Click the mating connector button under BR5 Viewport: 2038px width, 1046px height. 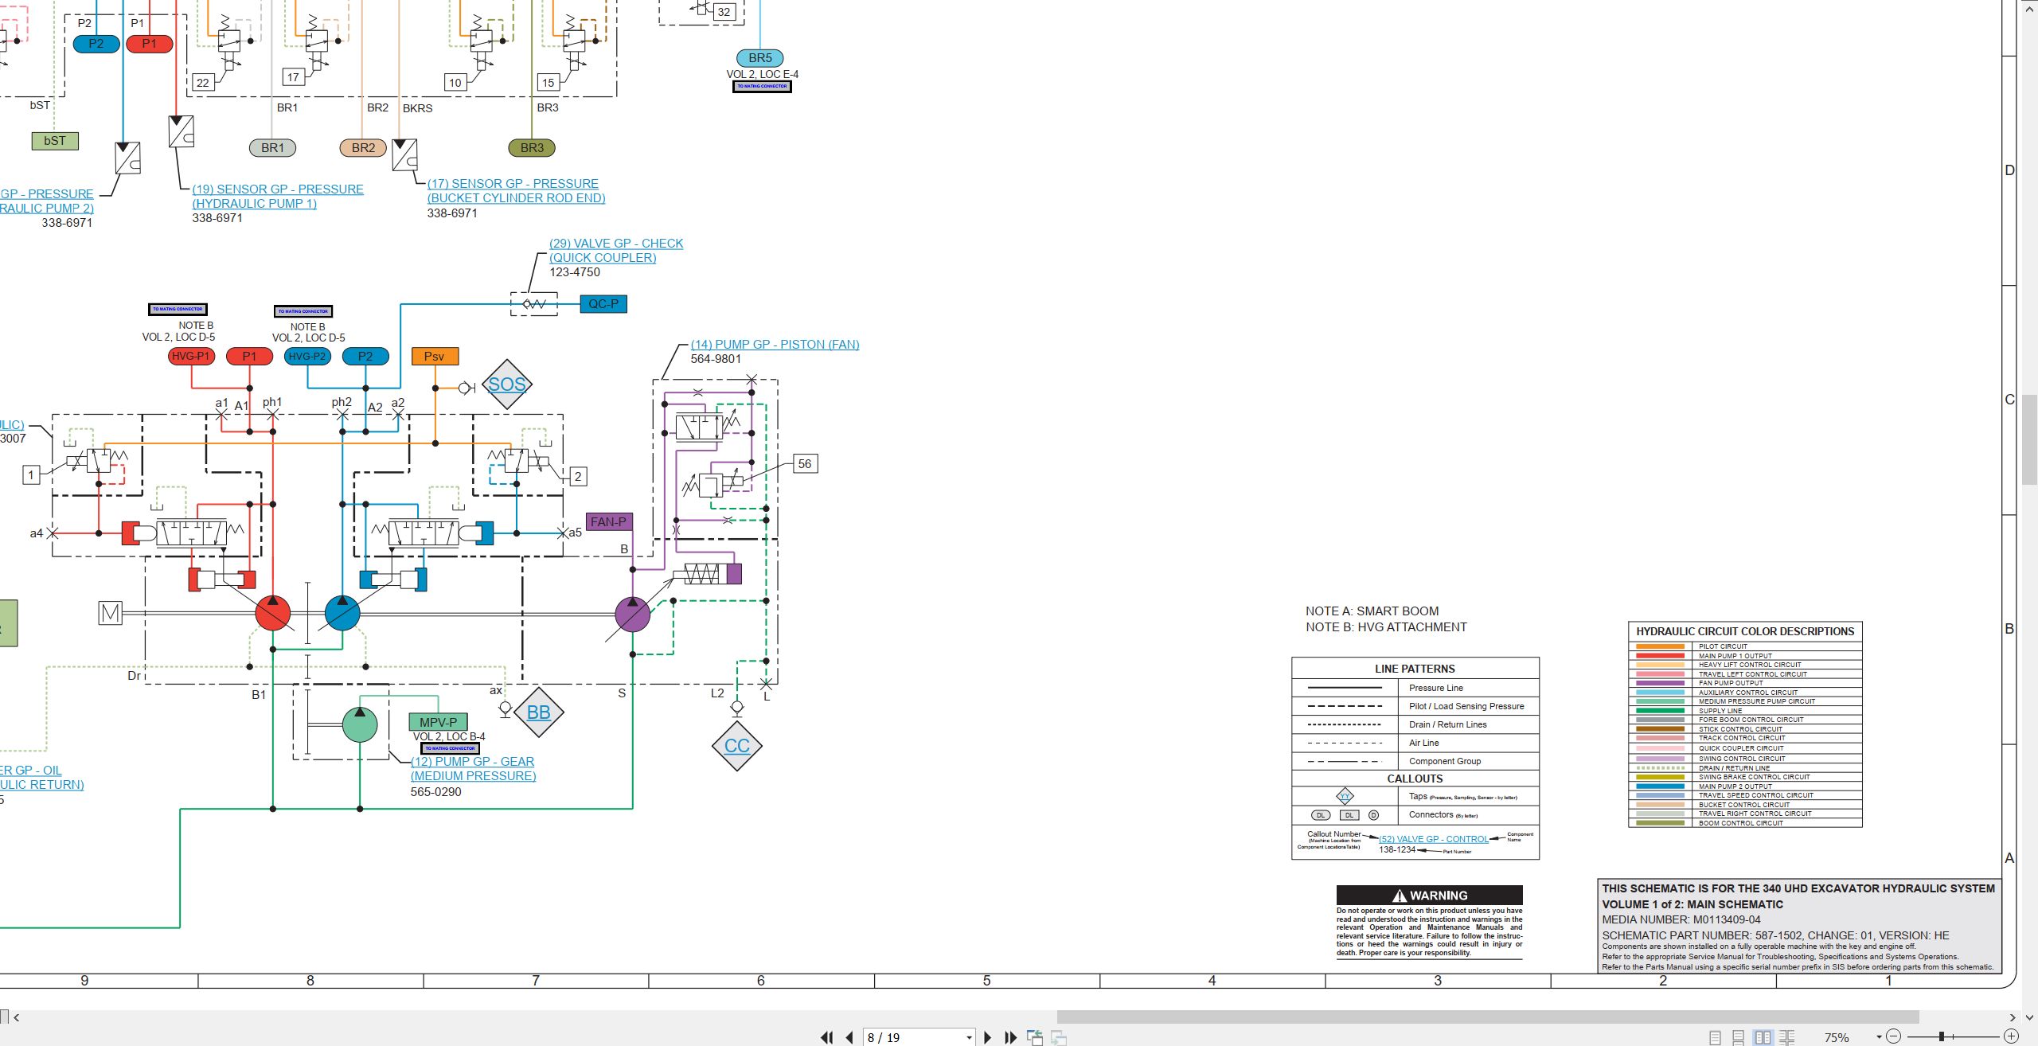(762, 86)
